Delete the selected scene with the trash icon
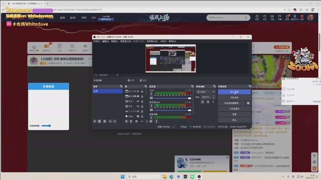 pyautogui.click(x=100, y=121)
